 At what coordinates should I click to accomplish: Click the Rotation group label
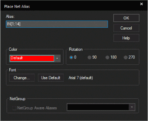pyautogui.click(x=76, y=49)
